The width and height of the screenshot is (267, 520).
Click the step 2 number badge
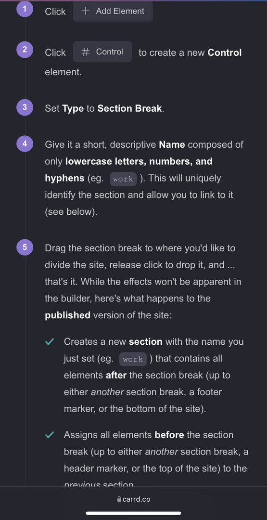click(25, 50)
